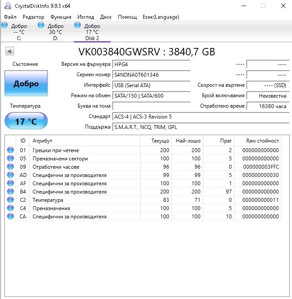This screenshot has height=299, width=292.
Task: Click the Текущо column header
Action: pos(156,141)
